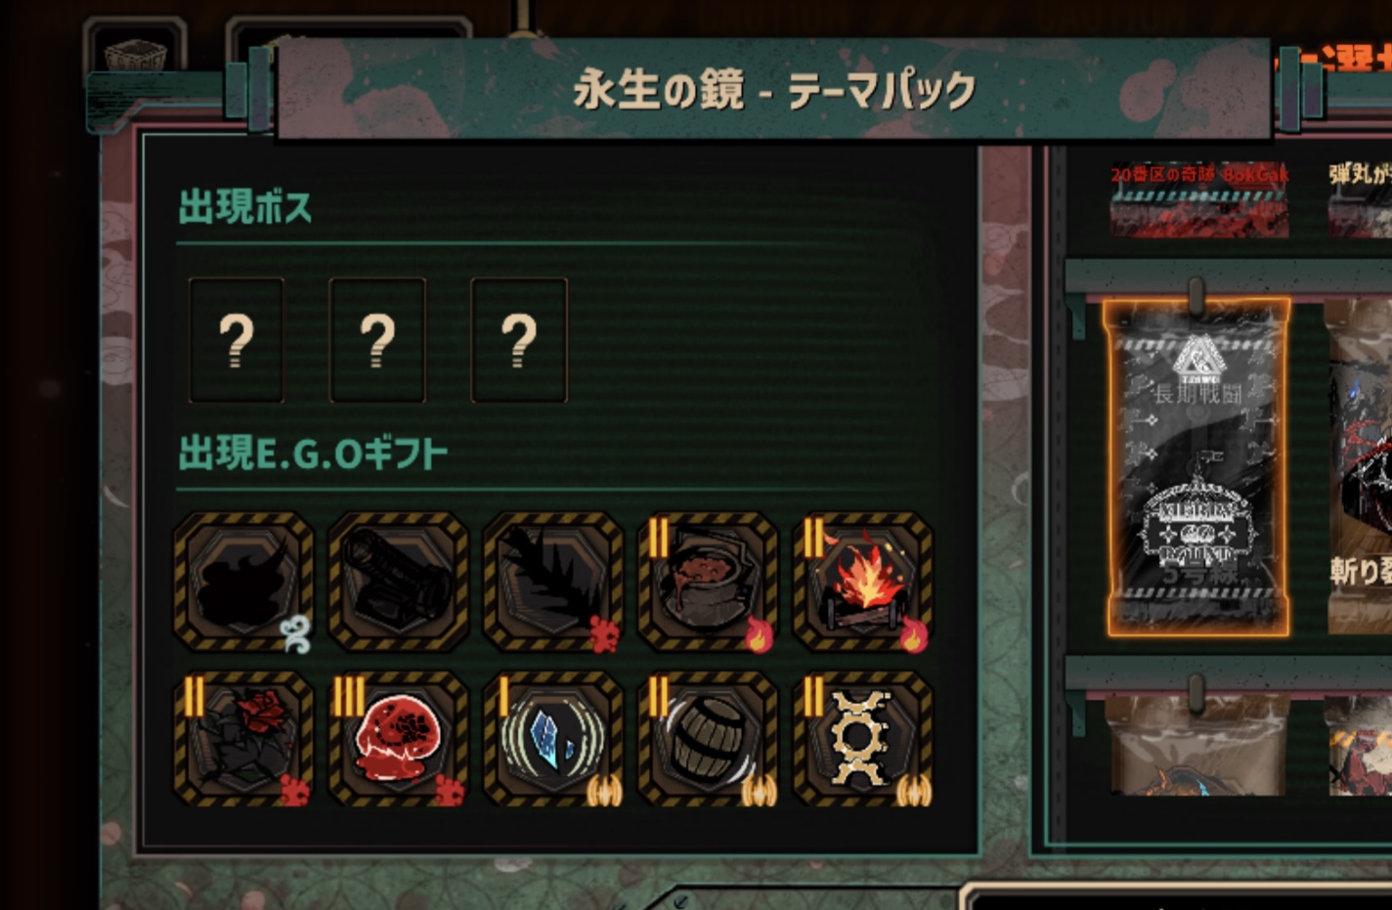1392x910 pixels.
Task: Select the highlighted 長期戦闘 theme pack
Action: (1197, 467)
